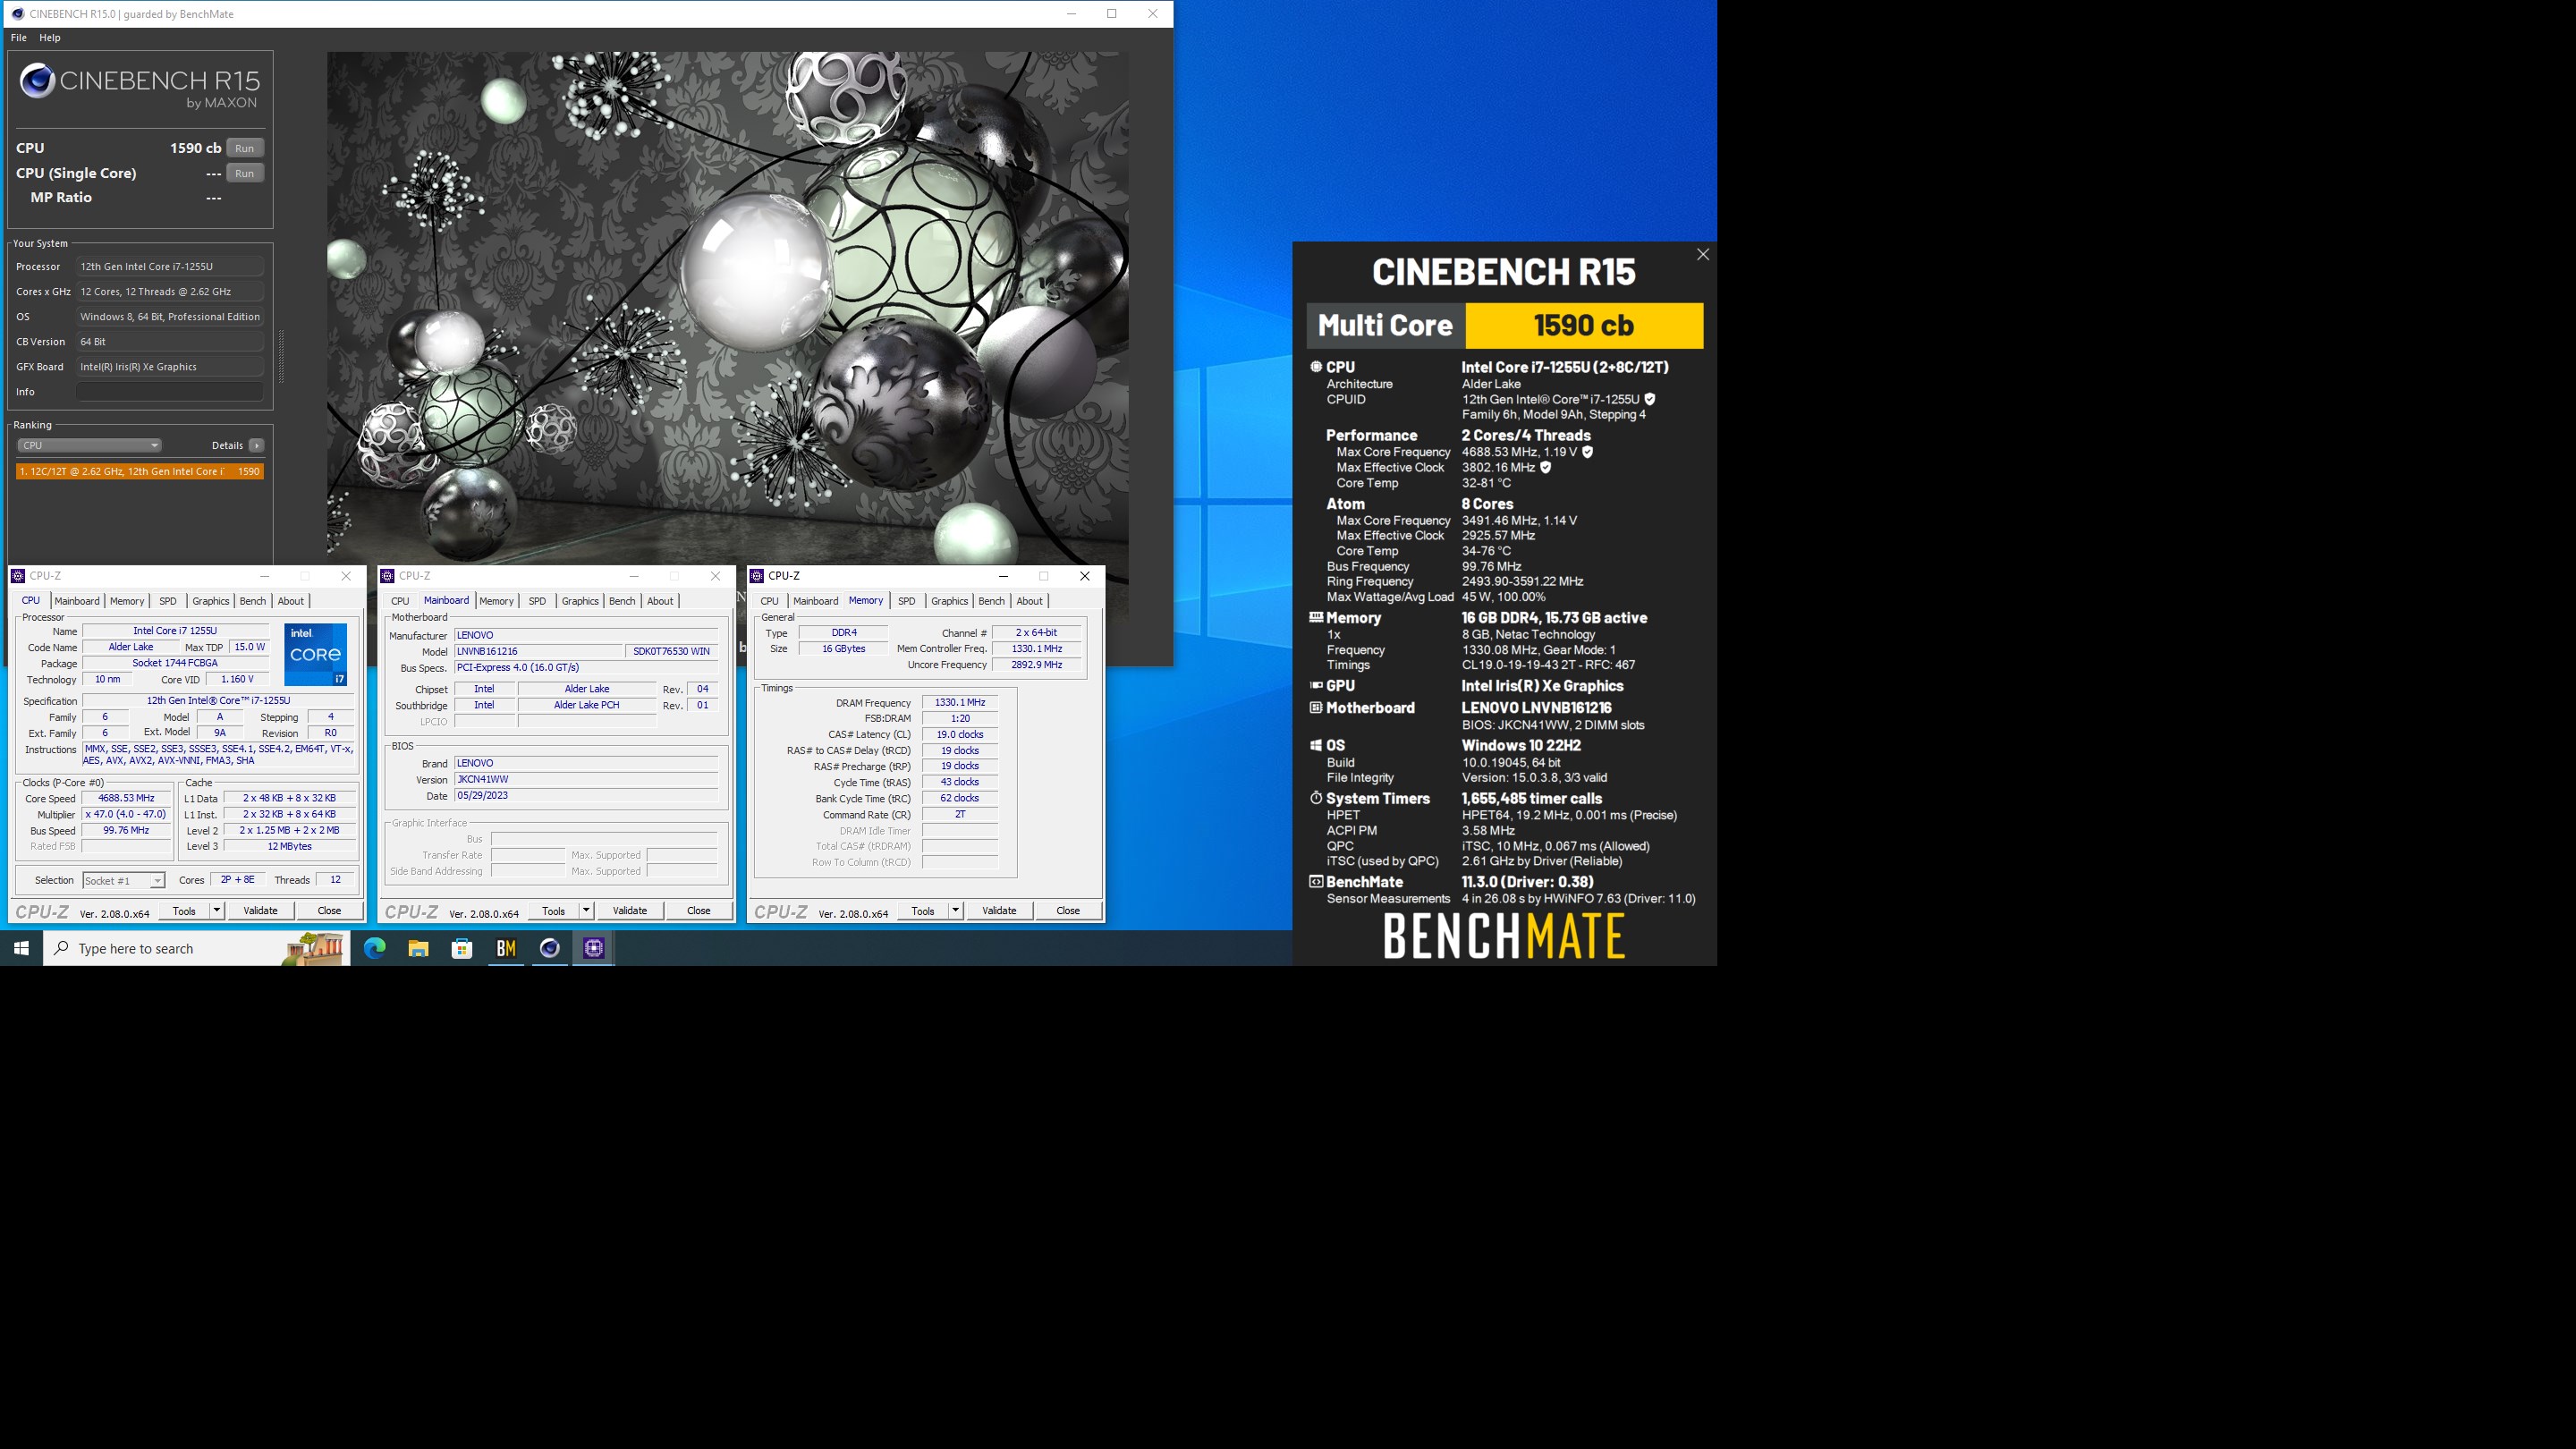Select the ranking entry scoring 1590

click(140, 471)
